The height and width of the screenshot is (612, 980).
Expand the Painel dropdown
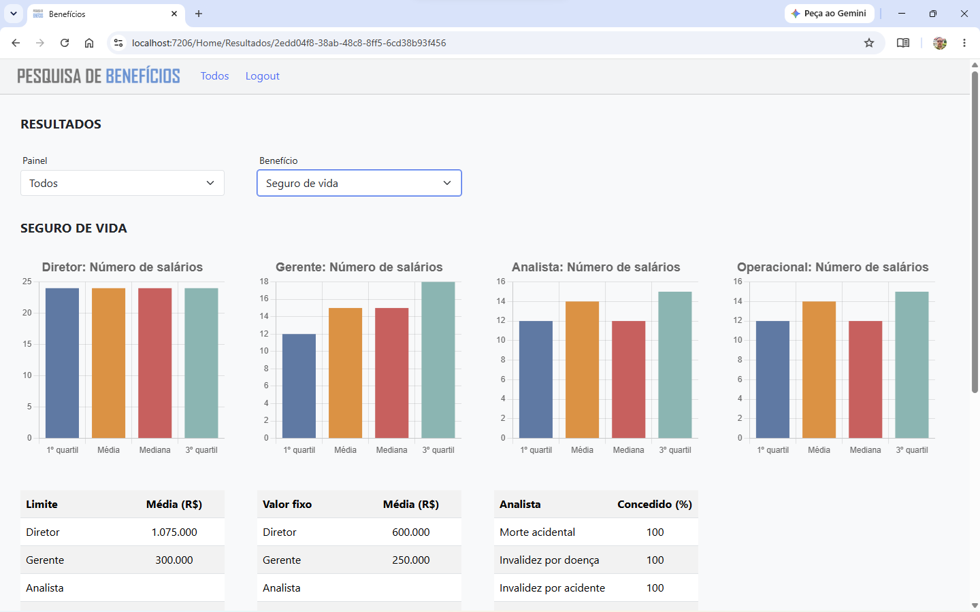point(122,183)
